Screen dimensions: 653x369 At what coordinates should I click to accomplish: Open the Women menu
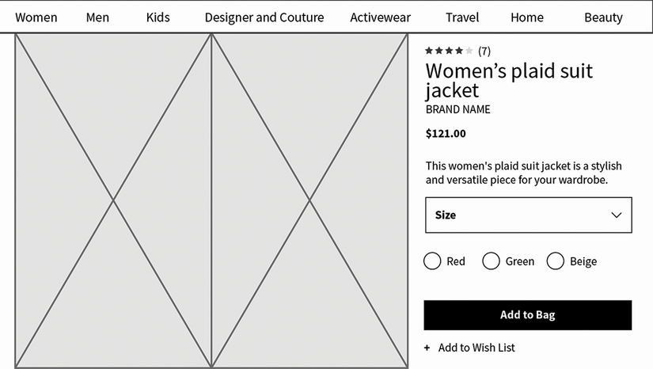[x=36, y=17]
